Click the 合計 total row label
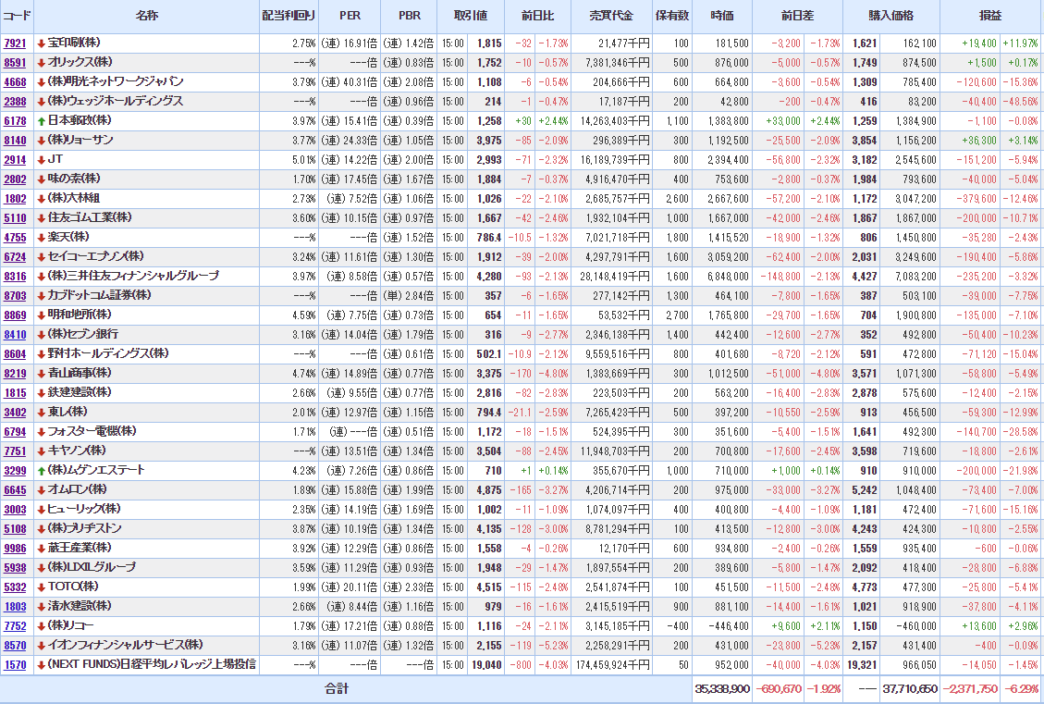 (337, 689)
